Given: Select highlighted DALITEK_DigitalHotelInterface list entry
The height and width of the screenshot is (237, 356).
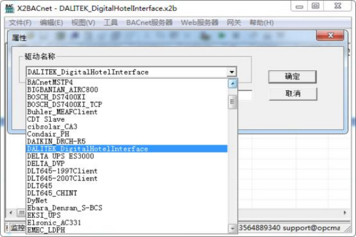Looking at the screenshot, I should [x=127, y=149].
